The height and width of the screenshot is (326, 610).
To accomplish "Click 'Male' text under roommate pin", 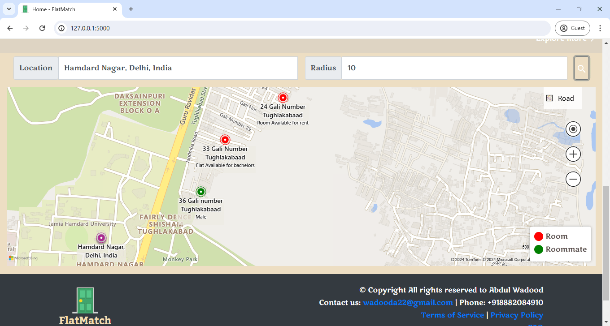I will coord(201,217).
